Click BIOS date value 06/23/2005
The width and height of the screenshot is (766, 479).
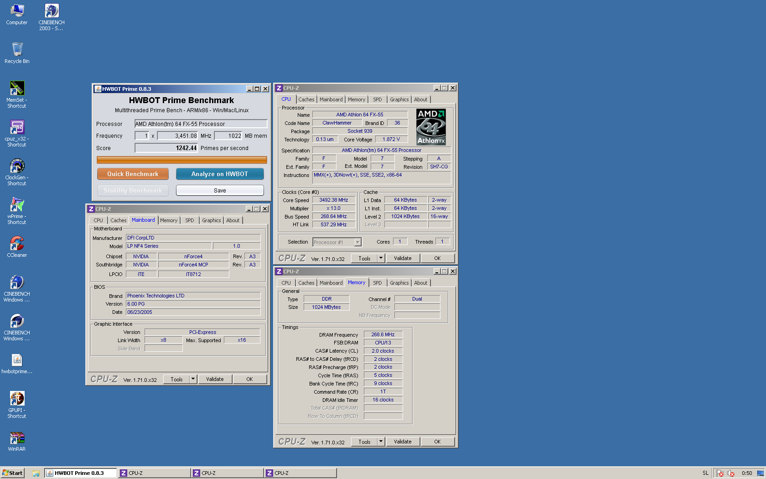tap(193, 312)
